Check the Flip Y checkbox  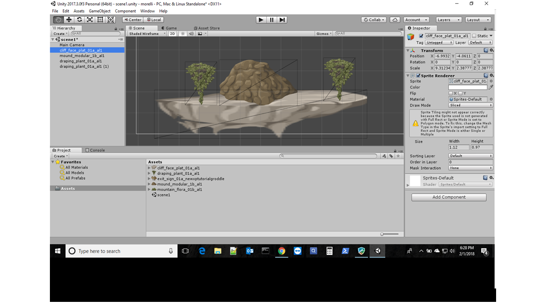pos(460,93)
